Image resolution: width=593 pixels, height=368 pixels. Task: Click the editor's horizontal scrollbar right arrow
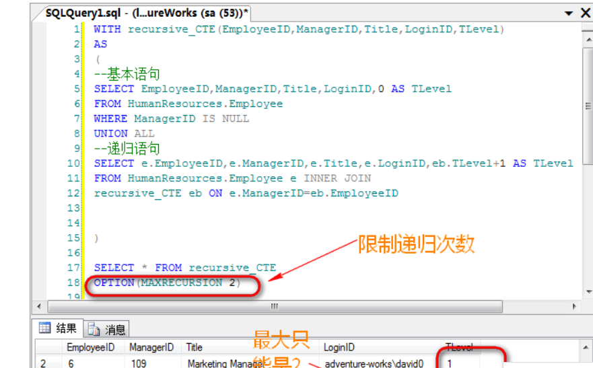pos(574,306)
